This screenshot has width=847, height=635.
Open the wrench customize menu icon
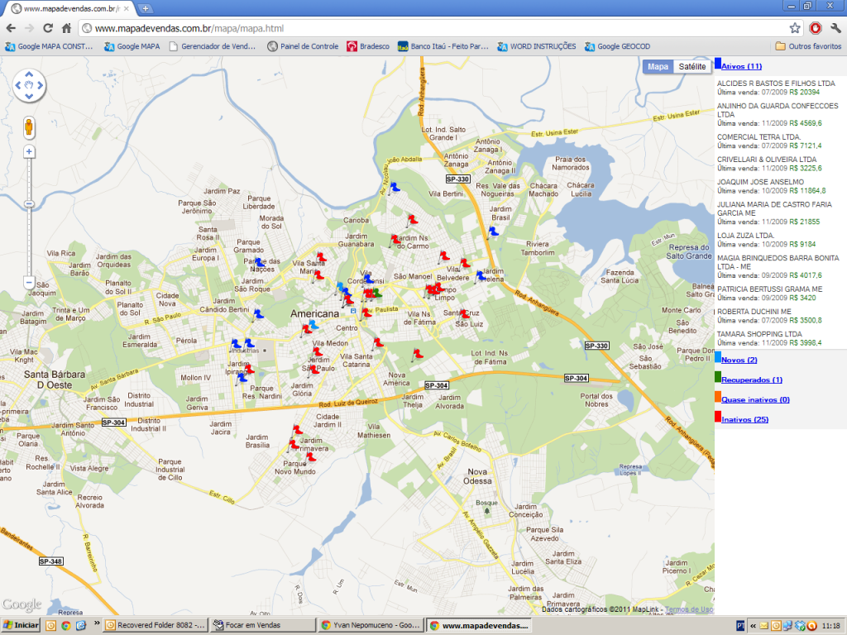(836, 27)
